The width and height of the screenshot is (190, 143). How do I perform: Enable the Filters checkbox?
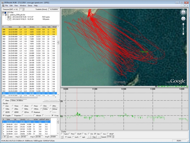(x=4, y=101)
